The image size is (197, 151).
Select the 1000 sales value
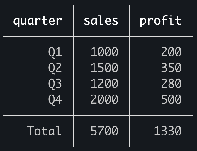(x=104, y=52)
